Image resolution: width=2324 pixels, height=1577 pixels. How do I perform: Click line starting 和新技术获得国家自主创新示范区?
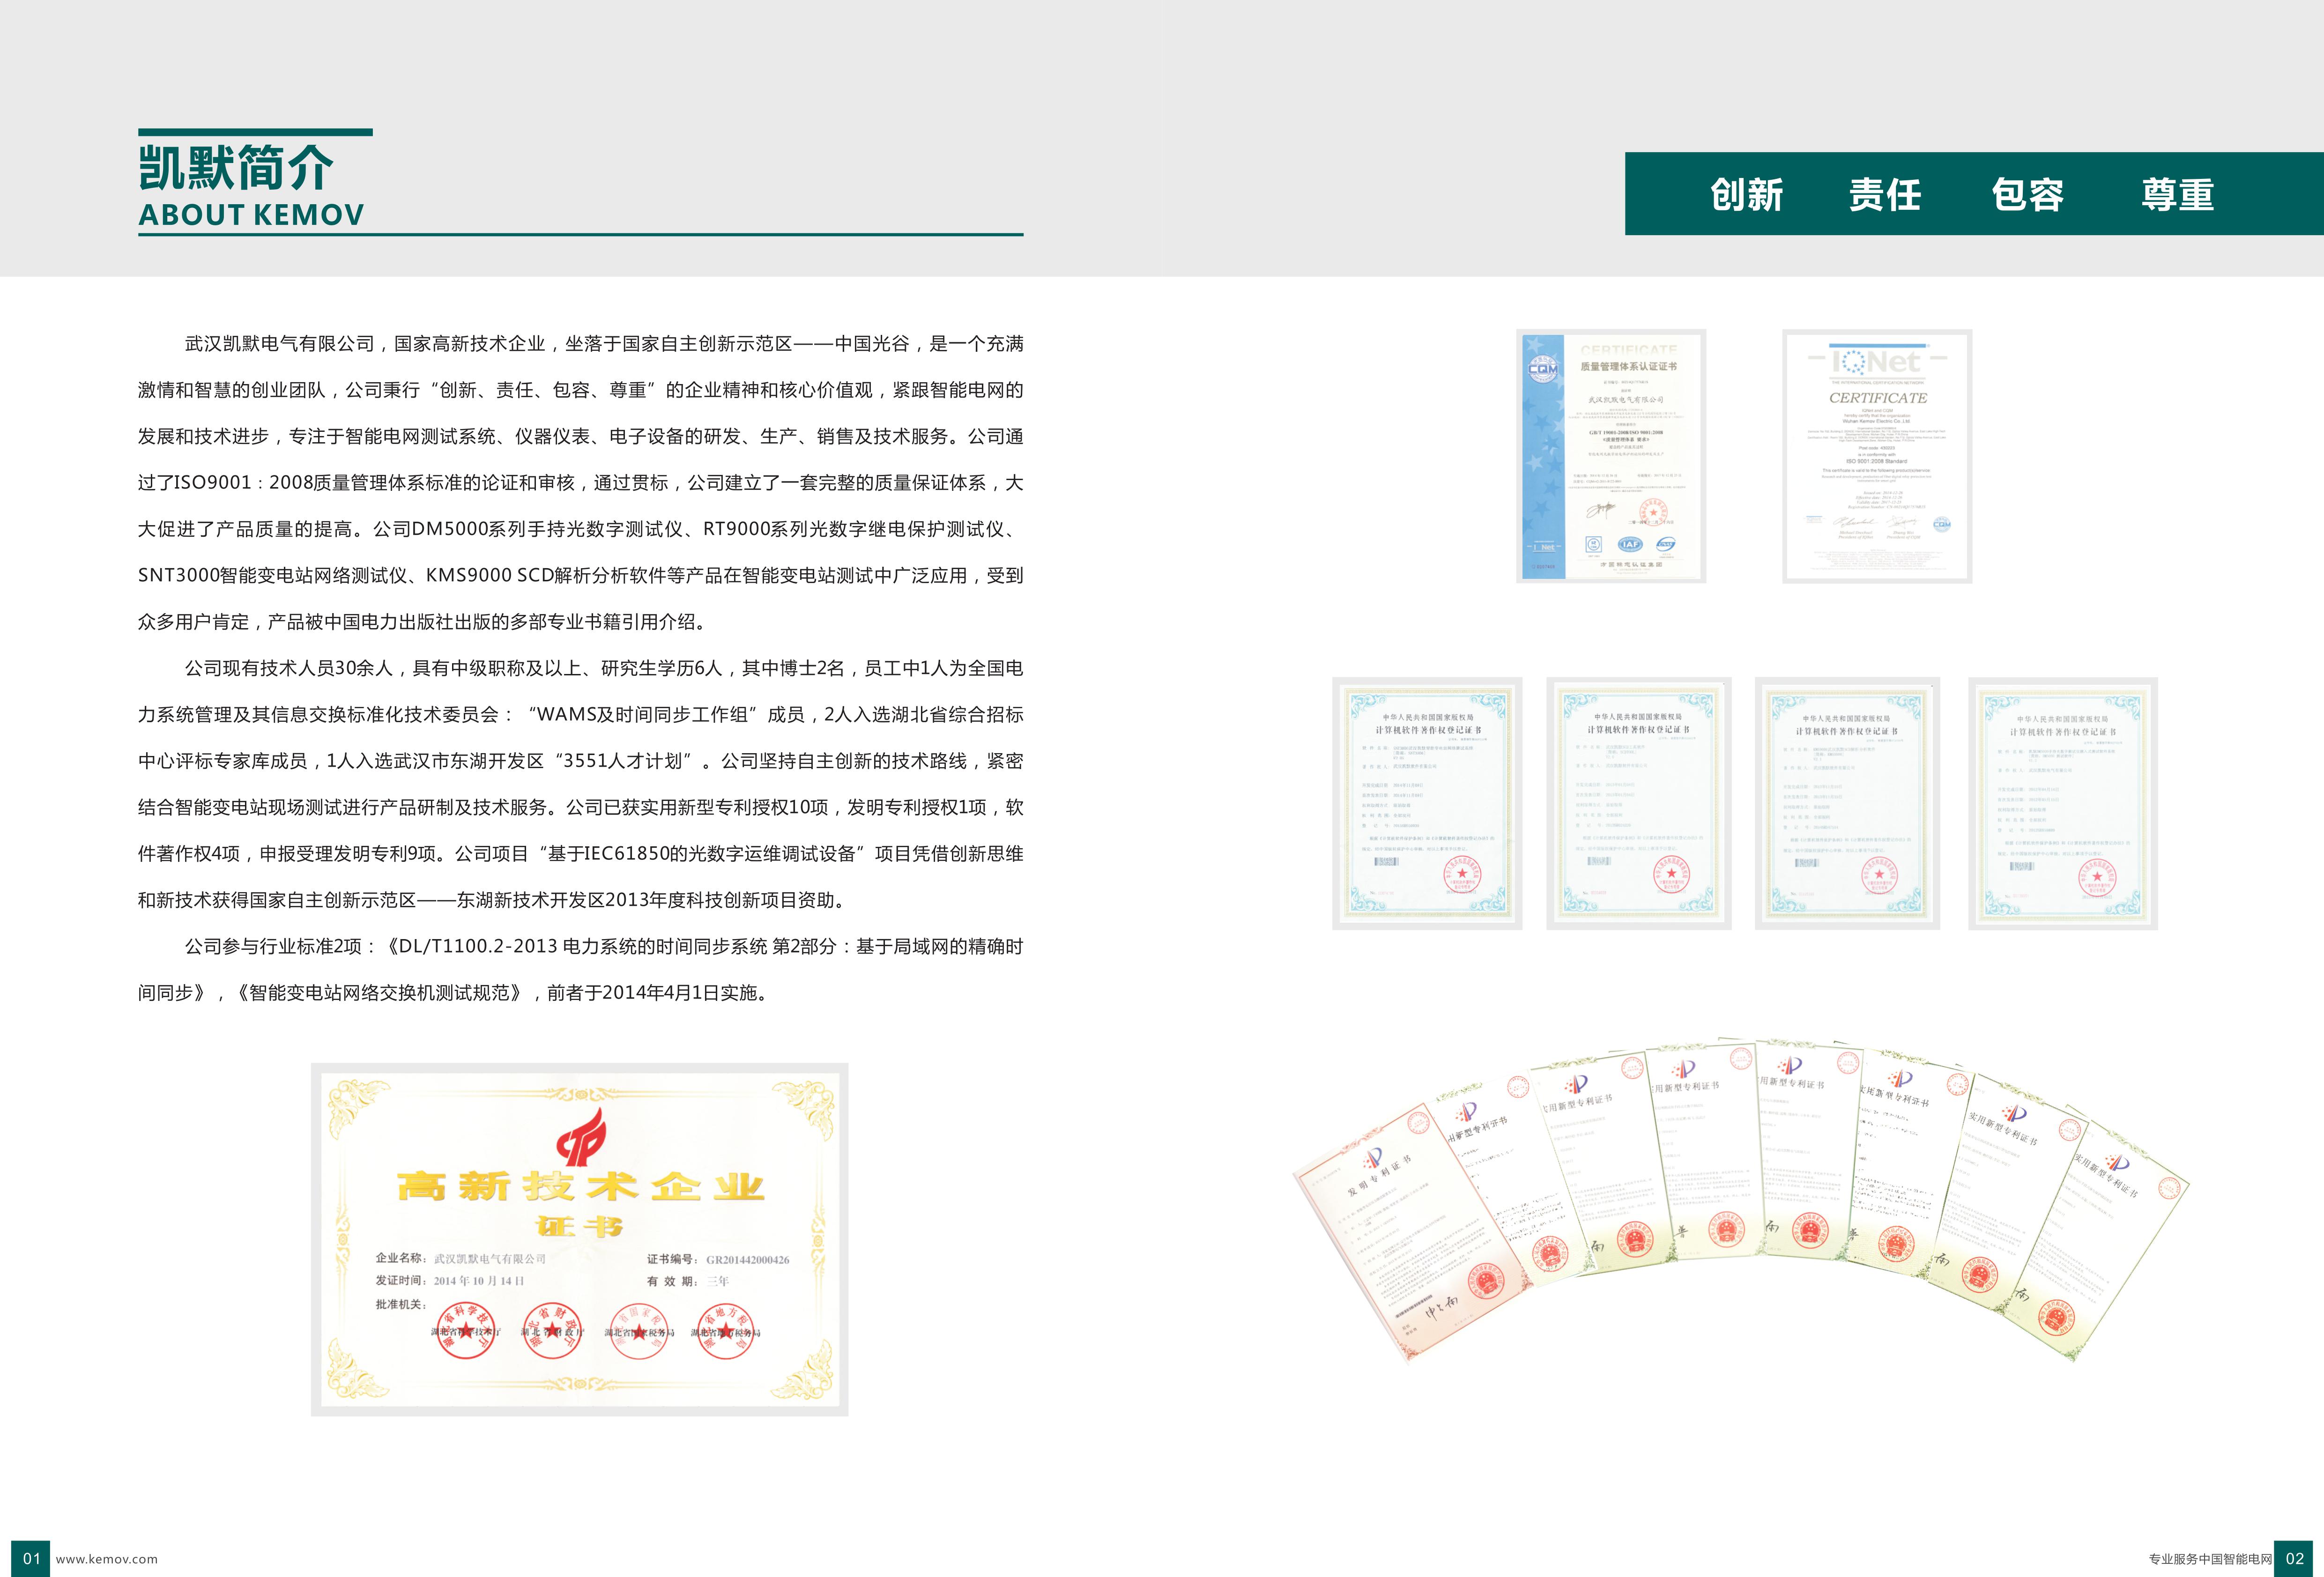492,900
